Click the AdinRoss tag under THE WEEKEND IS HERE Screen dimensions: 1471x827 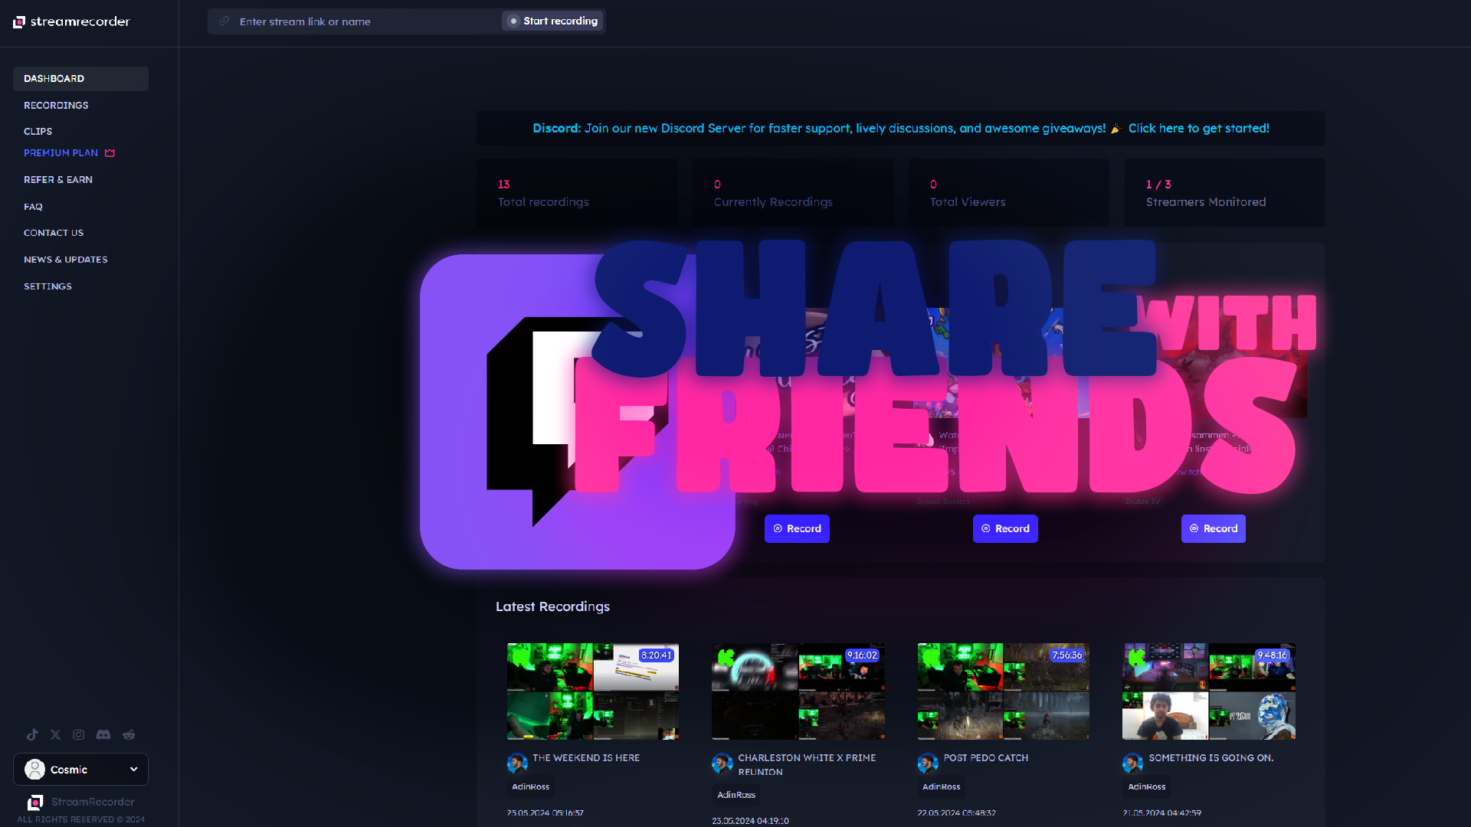pyautogui.click(x=530, y=787)
